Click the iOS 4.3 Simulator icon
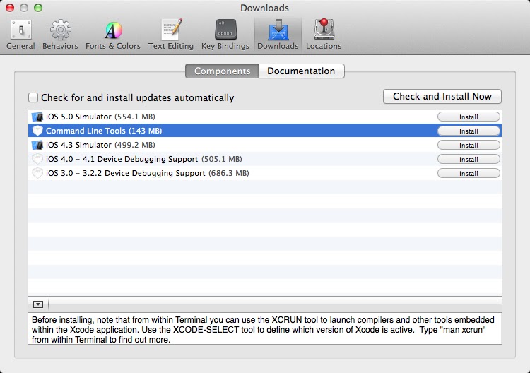530x373 pixels. [37, 145]
